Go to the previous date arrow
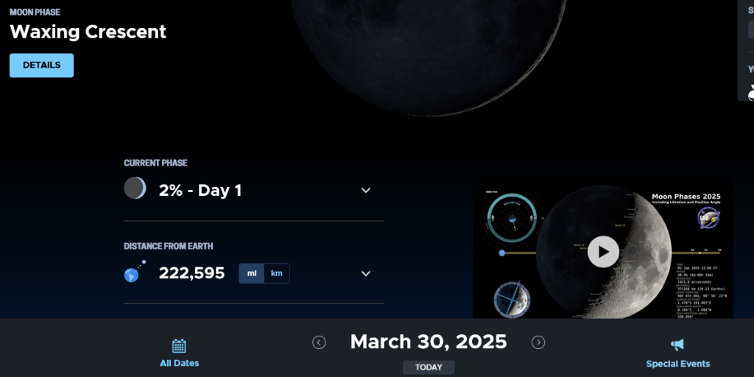The width and height of the screenshot is (754, 377). (x=319, y=342)
